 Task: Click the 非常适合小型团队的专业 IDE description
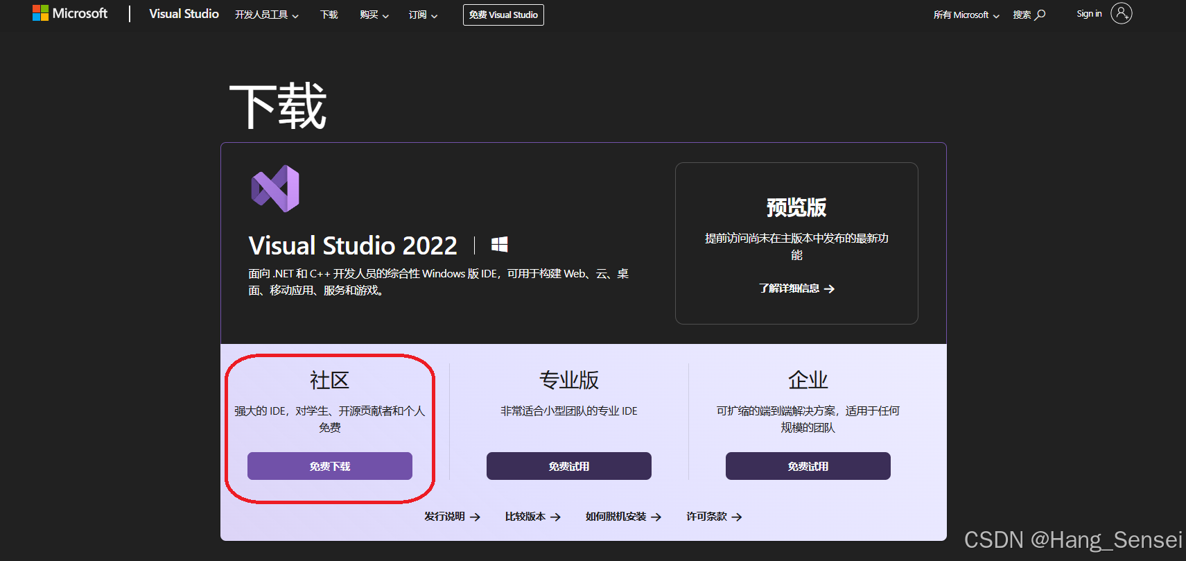tap(569, 411)
